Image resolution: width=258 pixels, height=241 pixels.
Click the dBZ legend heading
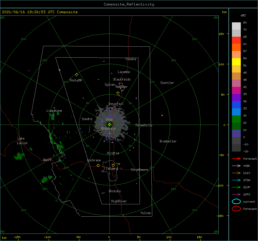(243, 15)
